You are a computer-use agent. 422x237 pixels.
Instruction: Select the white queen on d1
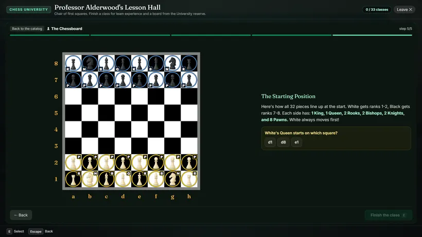[x=122, y=179]
